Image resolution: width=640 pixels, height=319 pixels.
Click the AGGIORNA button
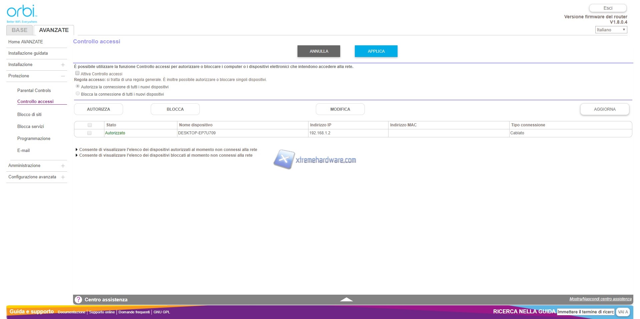pos(604,109)
